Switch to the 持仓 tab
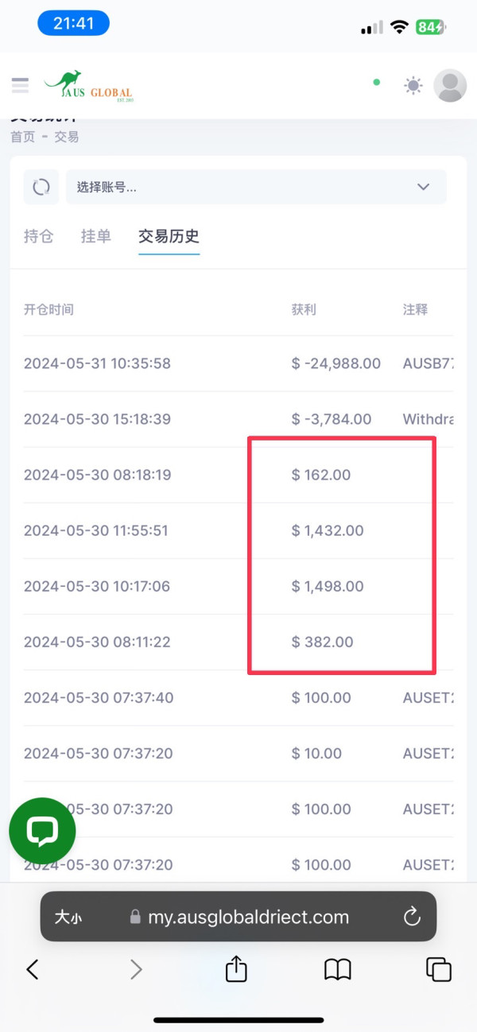The height and width of the screenshot is (1032, 477). pos(38,236)
